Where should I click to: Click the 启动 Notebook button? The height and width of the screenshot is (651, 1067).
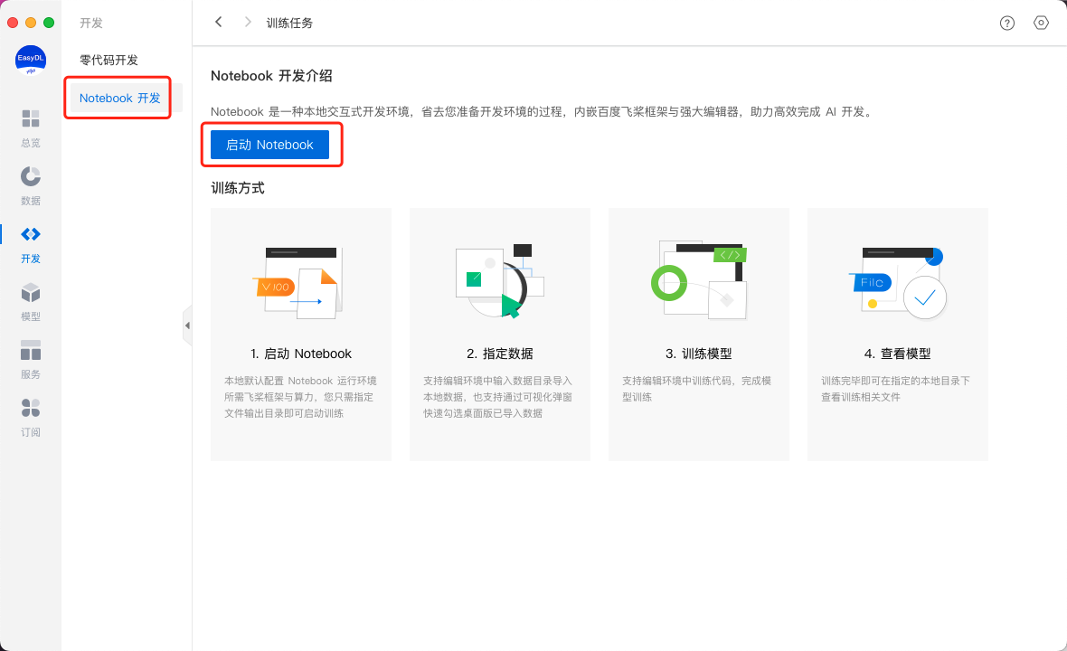point(270,145)
